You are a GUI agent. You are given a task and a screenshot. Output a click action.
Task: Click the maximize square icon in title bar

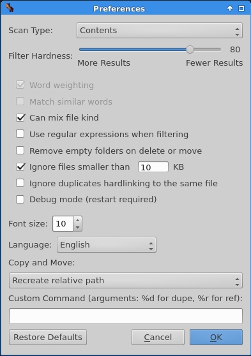click(241, 8)
